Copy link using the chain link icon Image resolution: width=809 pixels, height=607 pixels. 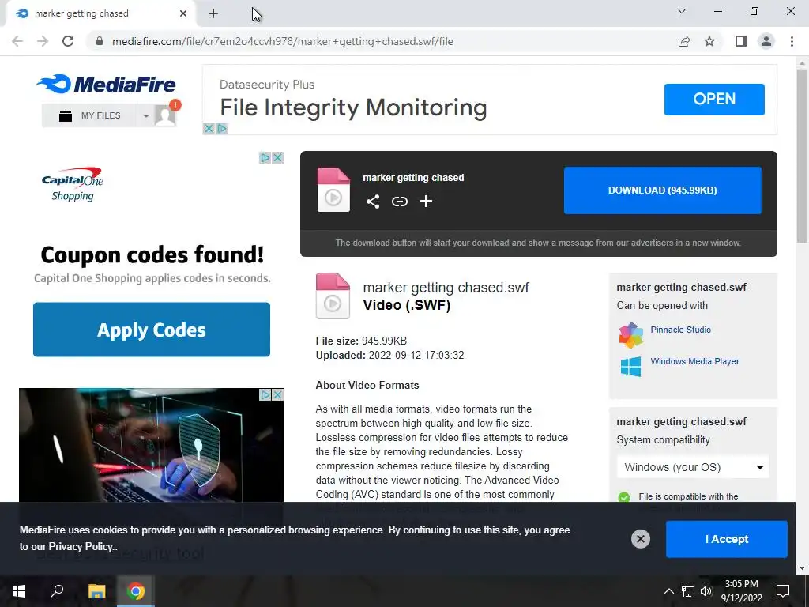tap(399, 202)
